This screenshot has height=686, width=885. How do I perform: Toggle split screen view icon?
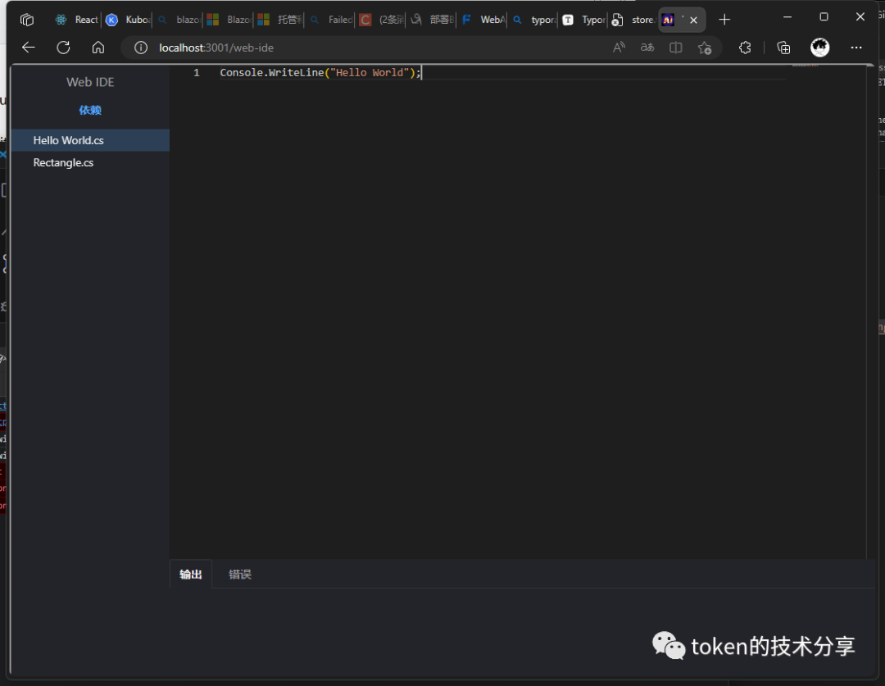(x=676, y=48)
